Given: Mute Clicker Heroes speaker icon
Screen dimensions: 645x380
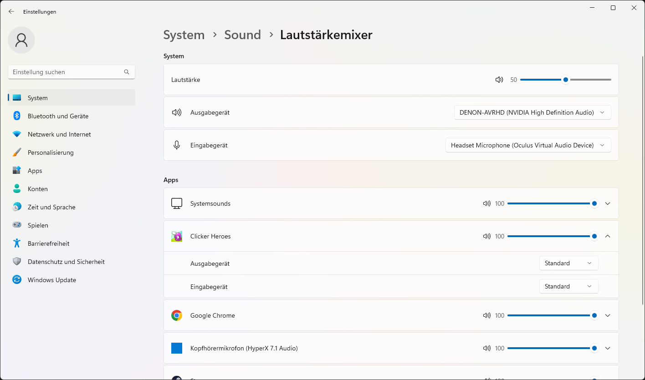Looking at the screenshot, I should pos(487,236).
